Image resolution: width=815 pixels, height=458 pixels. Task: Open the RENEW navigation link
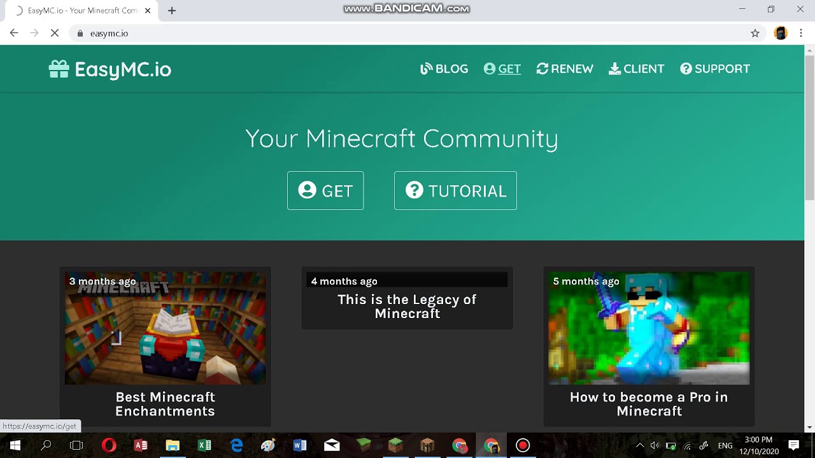click(565, 69)
